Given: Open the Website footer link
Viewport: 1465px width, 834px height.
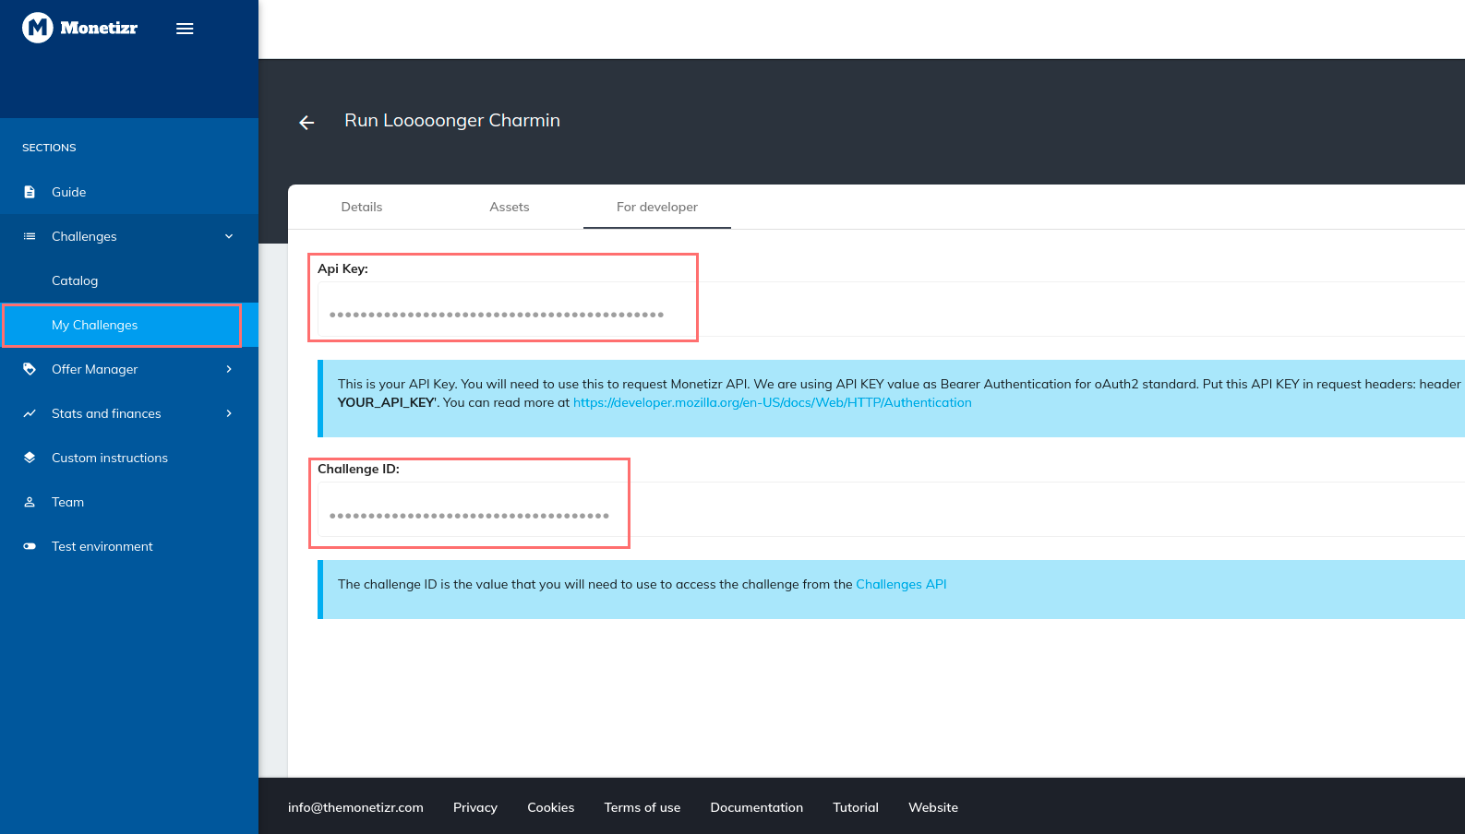Looking at the screenshot, I should point(933,807).
